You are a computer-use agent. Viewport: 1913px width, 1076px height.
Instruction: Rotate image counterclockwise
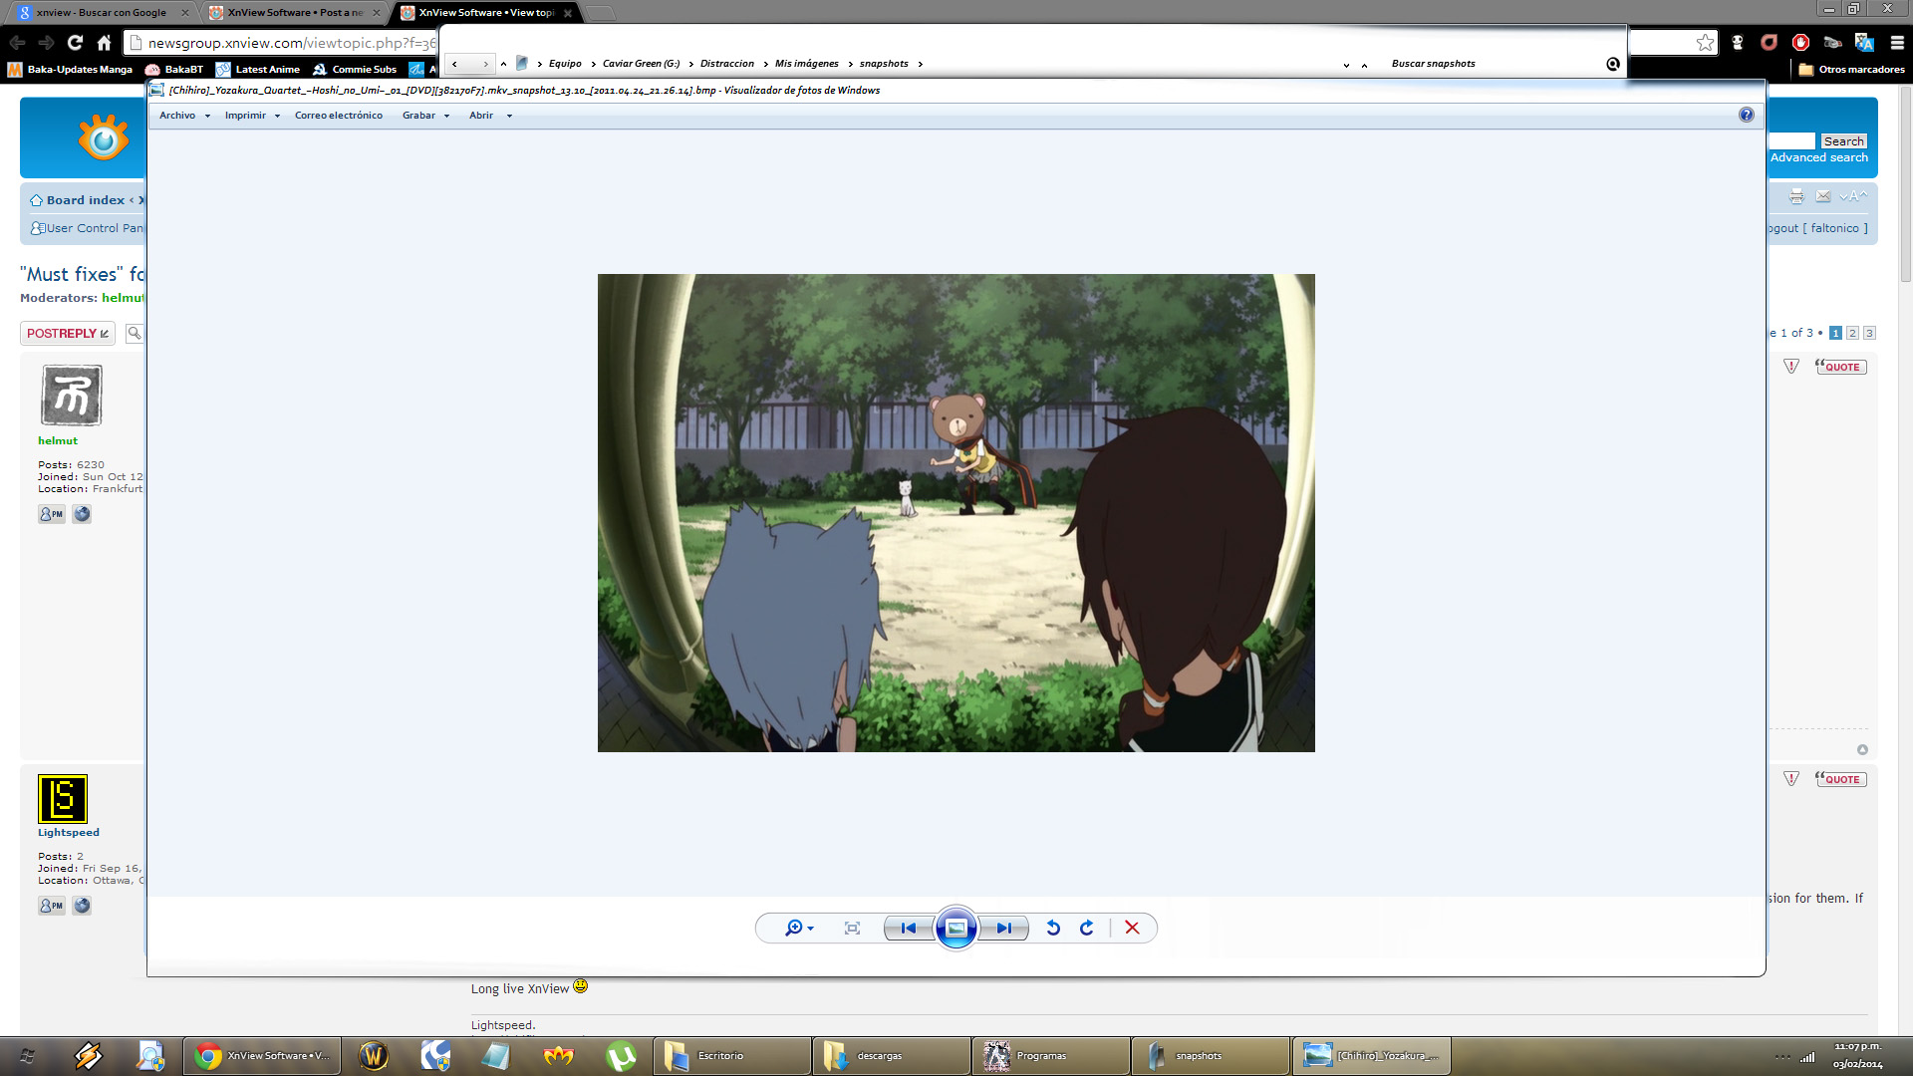[1053, 928]
